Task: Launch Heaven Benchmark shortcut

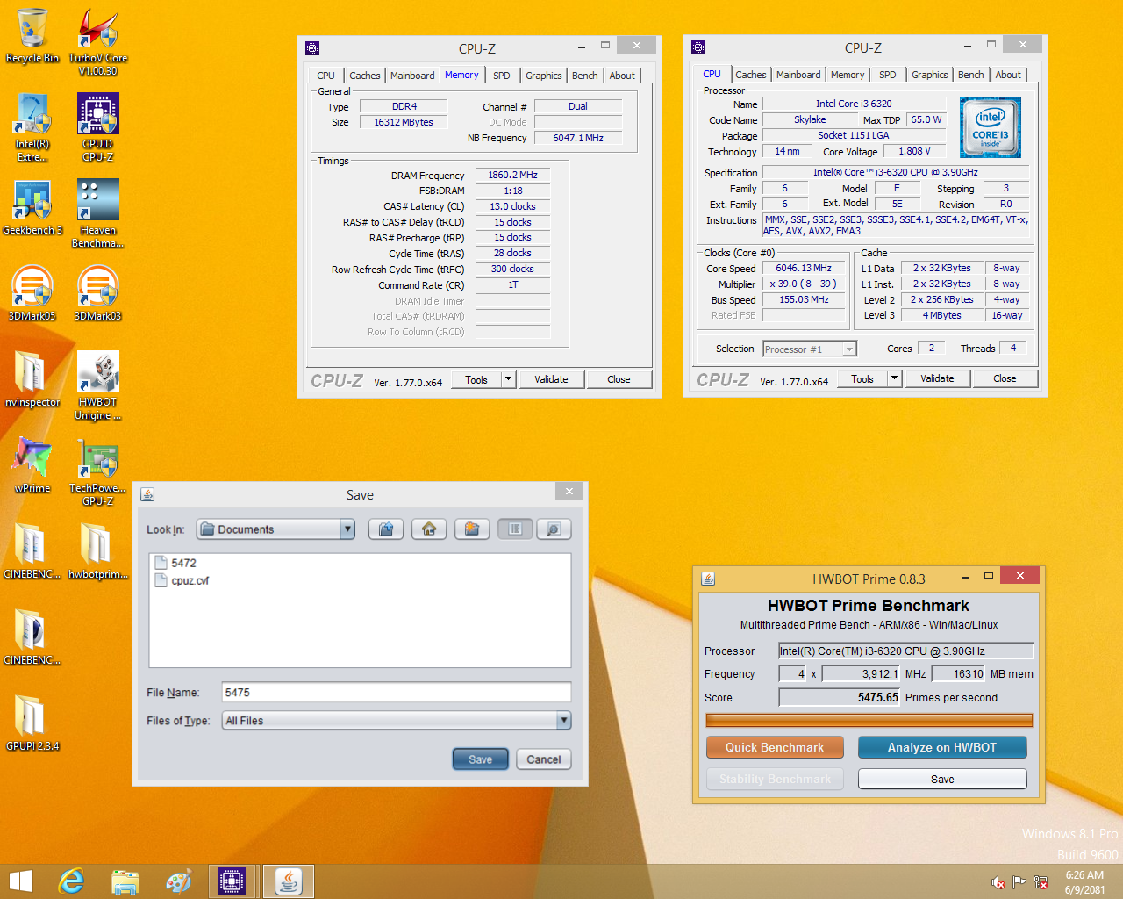Action: point(97,213)
